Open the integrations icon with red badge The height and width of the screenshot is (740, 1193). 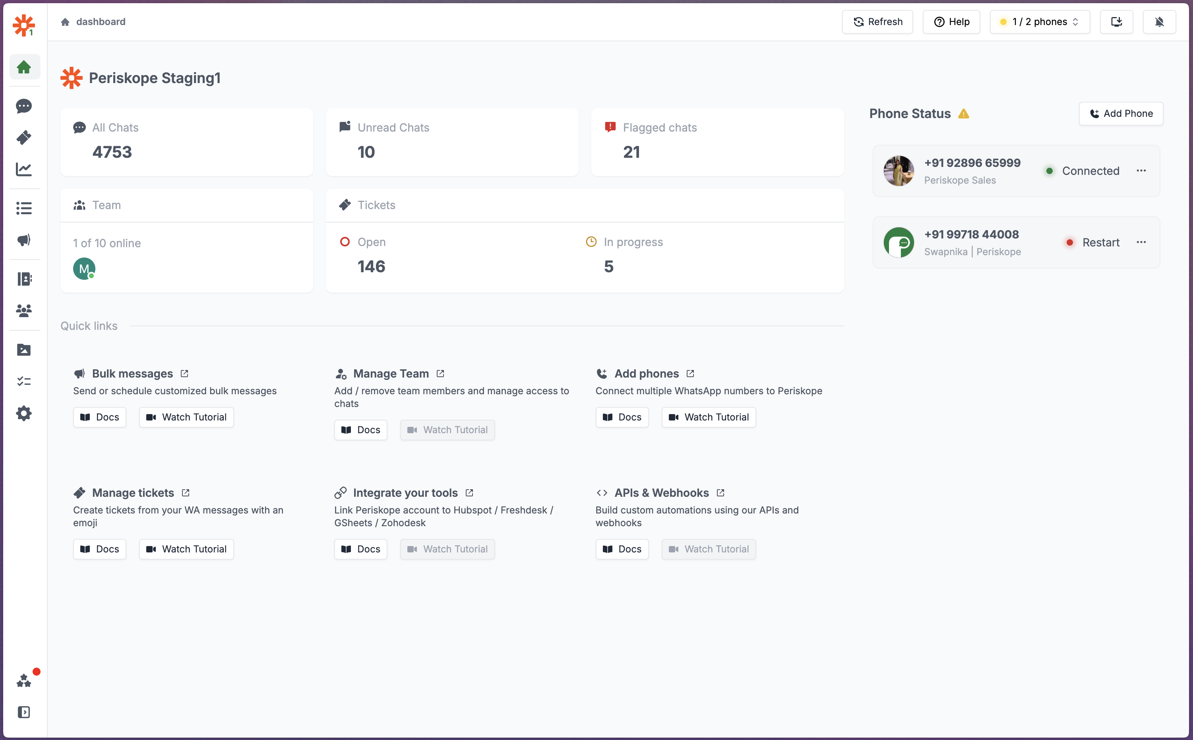coord(24,680)
